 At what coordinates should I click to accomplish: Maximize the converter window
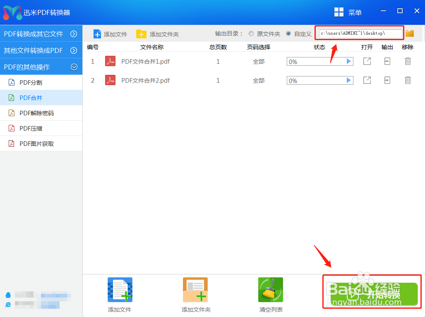pos(400,11)
